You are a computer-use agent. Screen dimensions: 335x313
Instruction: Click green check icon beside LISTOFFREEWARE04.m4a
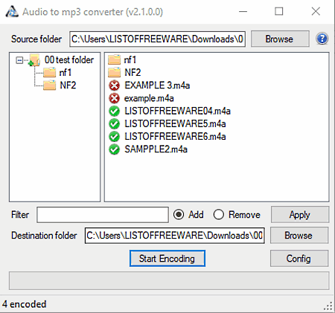pos(114,111)
